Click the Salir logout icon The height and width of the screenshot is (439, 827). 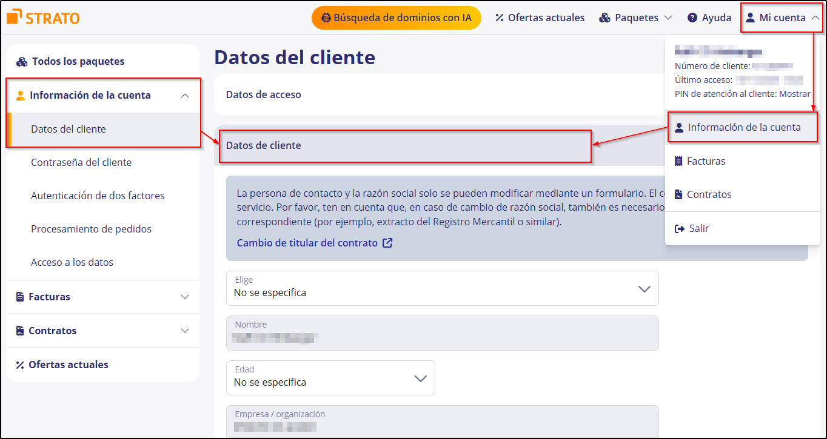[680, 228]
